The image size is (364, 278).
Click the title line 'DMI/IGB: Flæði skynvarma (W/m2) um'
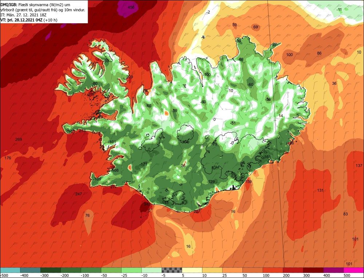(35, 5)
